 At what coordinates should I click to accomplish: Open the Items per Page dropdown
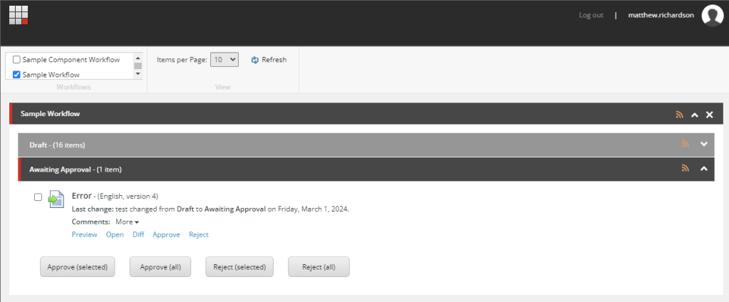pos(225,60)
